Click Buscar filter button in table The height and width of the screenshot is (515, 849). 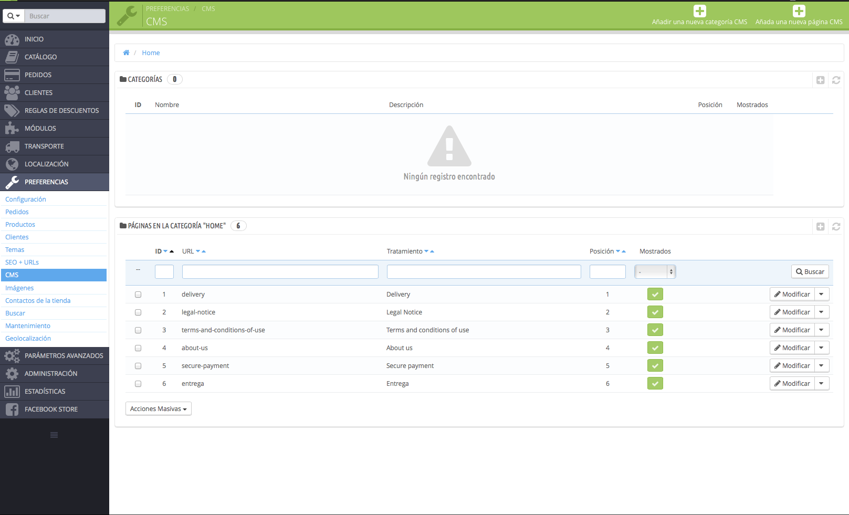pyautogui.click(x=810, y=272)
